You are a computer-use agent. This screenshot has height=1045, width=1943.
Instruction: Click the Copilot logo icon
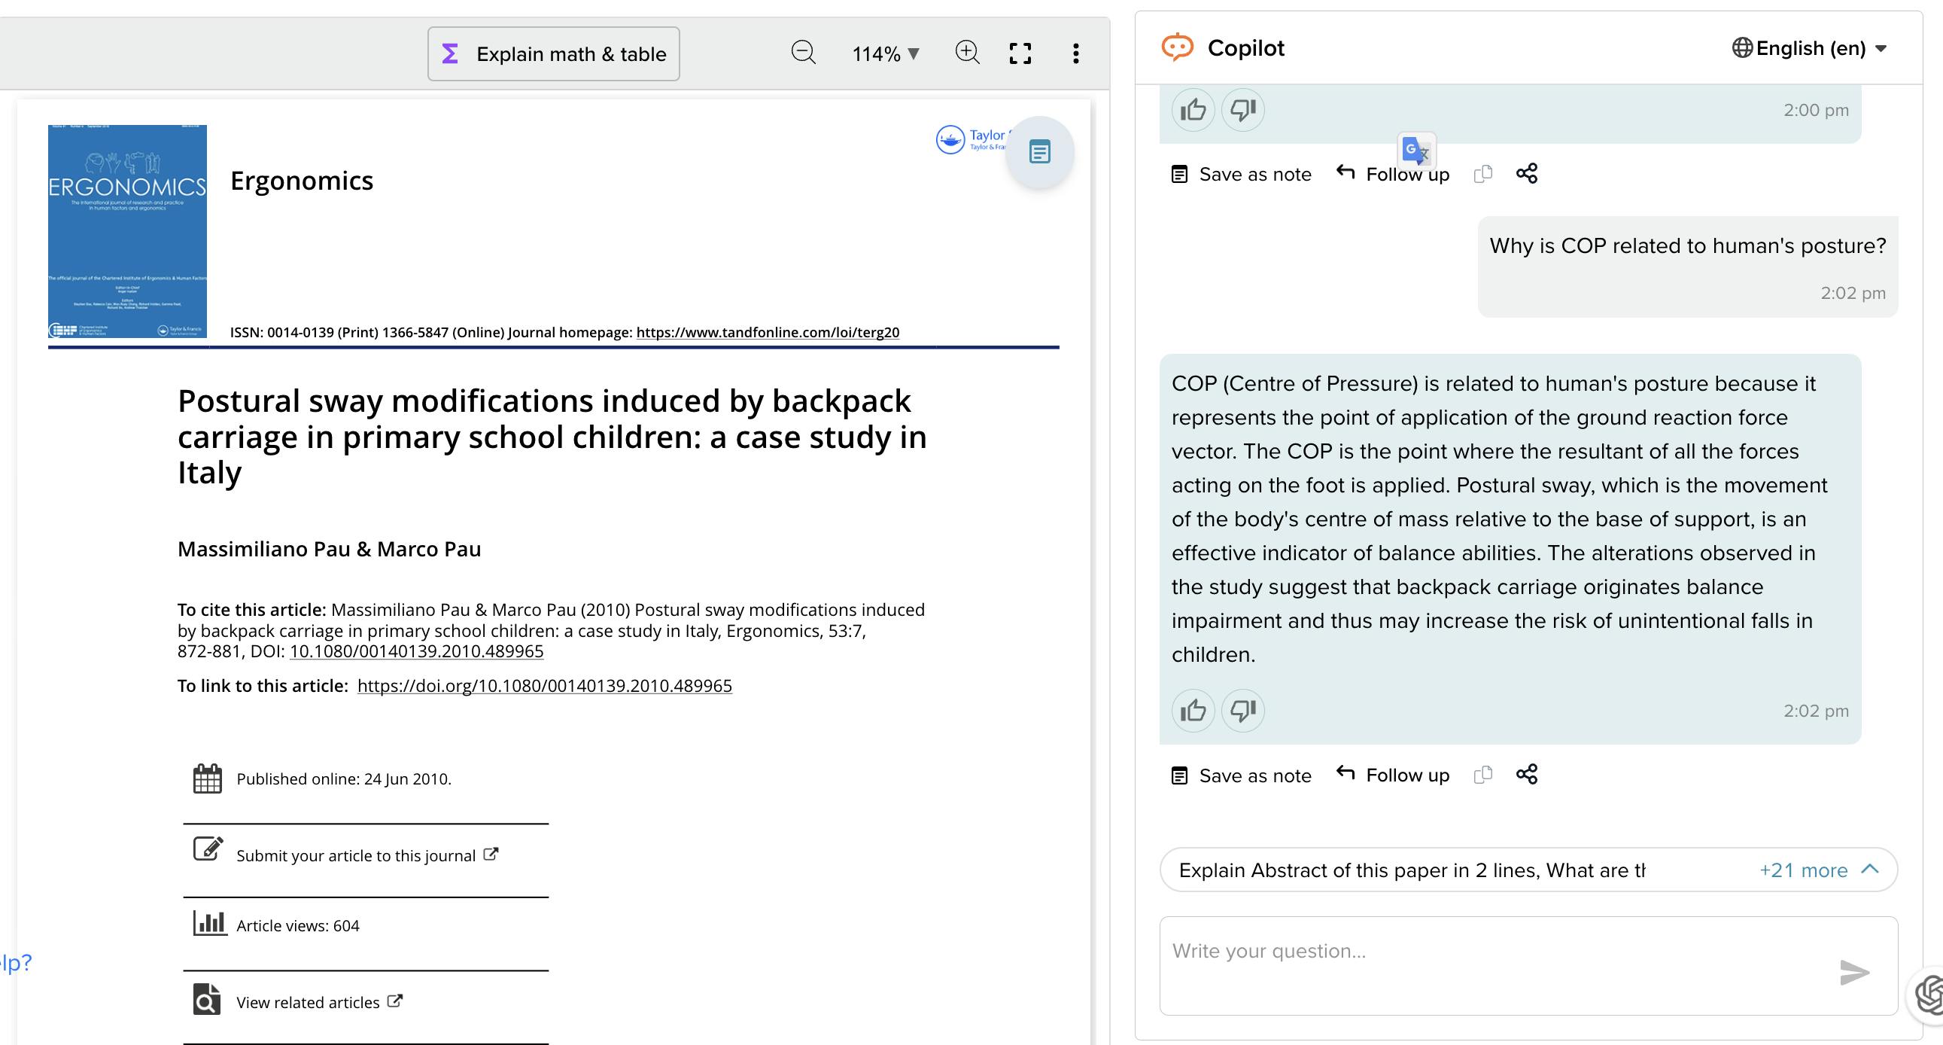pos(1178,47)
